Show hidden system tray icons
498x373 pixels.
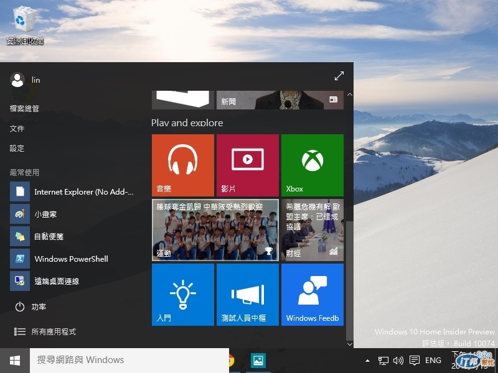(367, 361)
